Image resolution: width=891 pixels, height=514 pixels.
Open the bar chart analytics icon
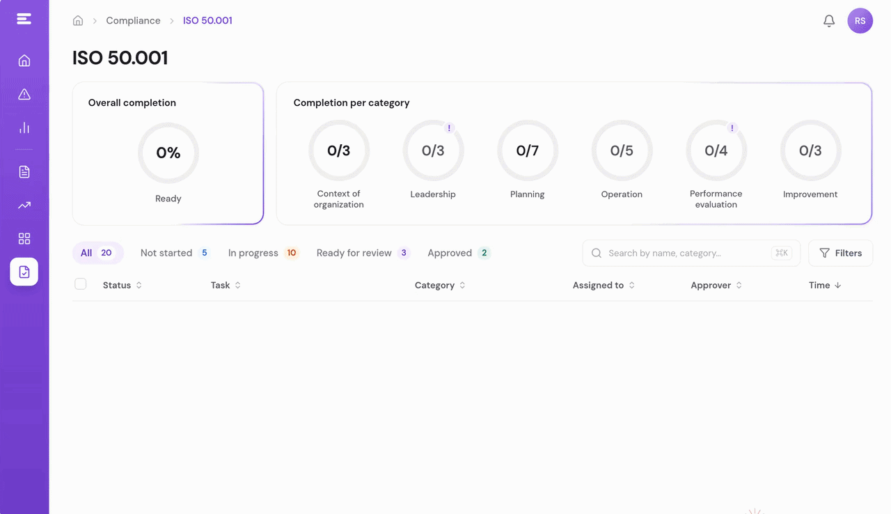(24, 127)
